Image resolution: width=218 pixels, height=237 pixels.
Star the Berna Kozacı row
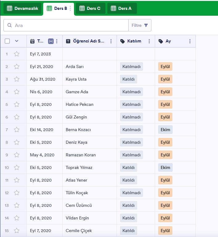pyautogui.click(x=17, y=130)
